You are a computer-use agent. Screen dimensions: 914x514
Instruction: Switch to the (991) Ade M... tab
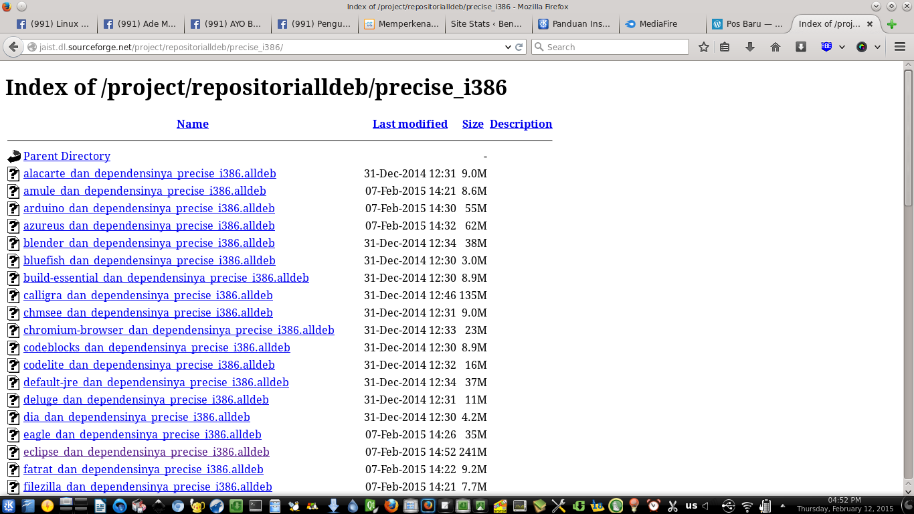141,23
